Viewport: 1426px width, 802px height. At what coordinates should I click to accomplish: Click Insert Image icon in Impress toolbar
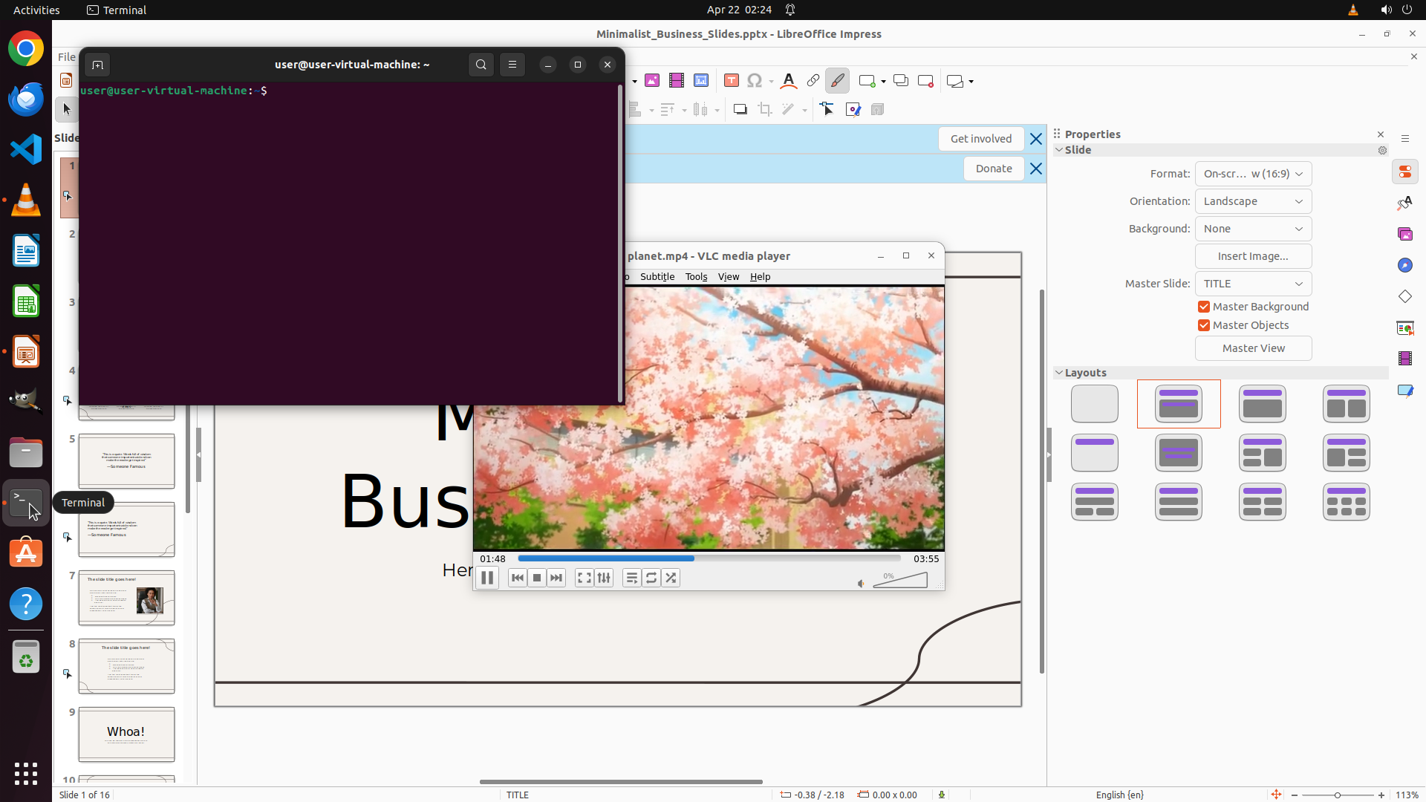coord(652,81)
